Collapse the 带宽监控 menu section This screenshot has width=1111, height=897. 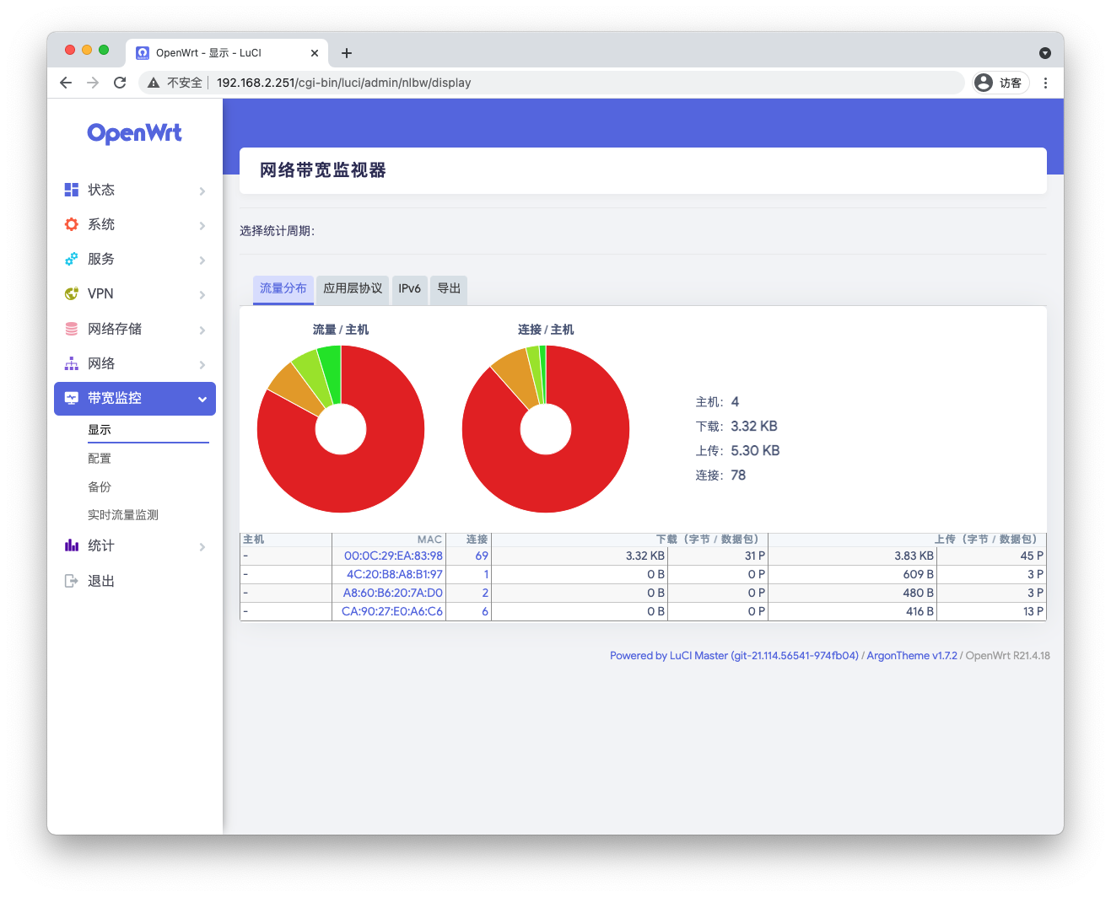[x=202, y=399]
